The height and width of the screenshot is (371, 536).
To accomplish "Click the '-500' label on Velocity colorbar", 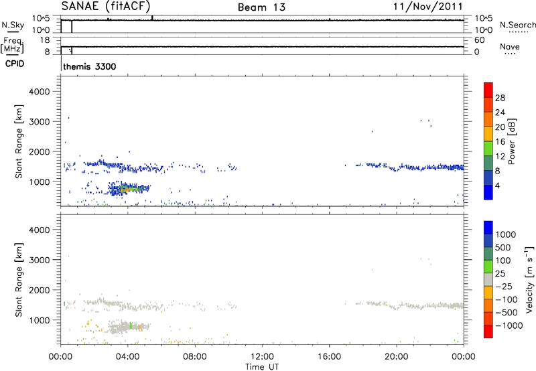I will click(x=507, y=313).
